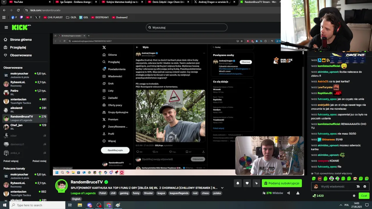
Task: Open the X T bookmark
Action: (x=37, y=17)
